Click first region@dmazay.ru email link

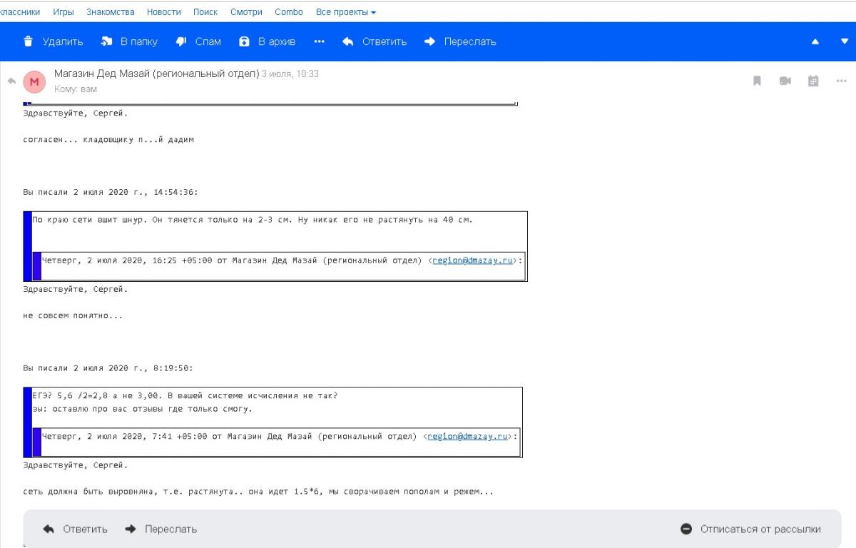coord(472,260)
